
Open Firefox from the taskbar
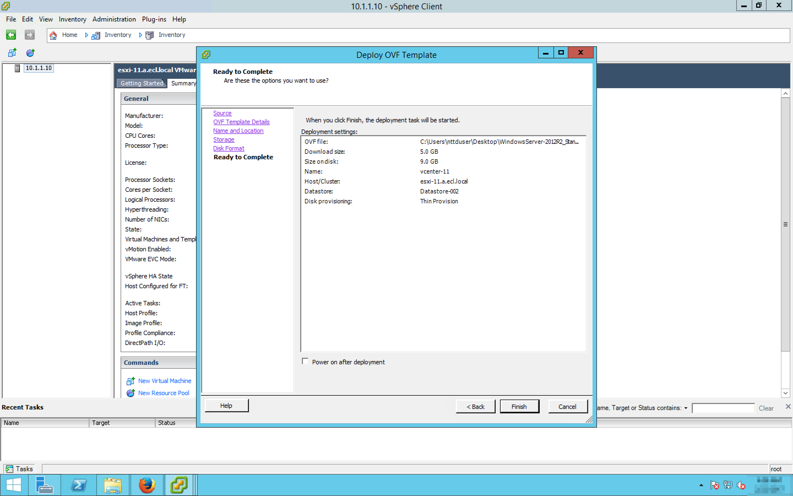[146, 485]
